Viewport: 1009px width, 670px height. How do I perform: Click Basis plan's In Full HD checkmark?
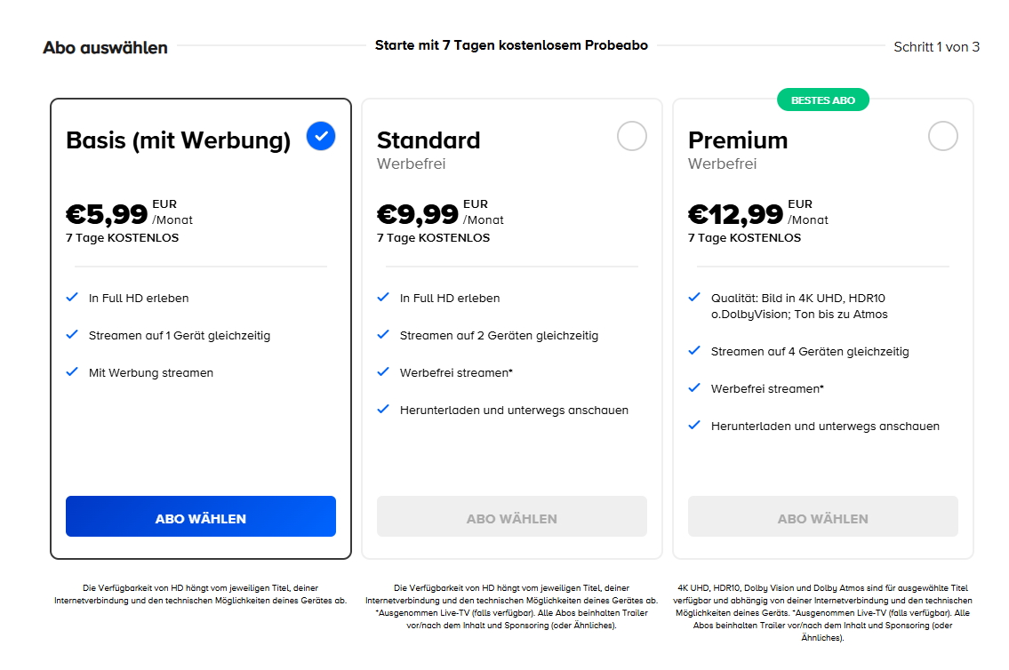click(x=73, y=298)
